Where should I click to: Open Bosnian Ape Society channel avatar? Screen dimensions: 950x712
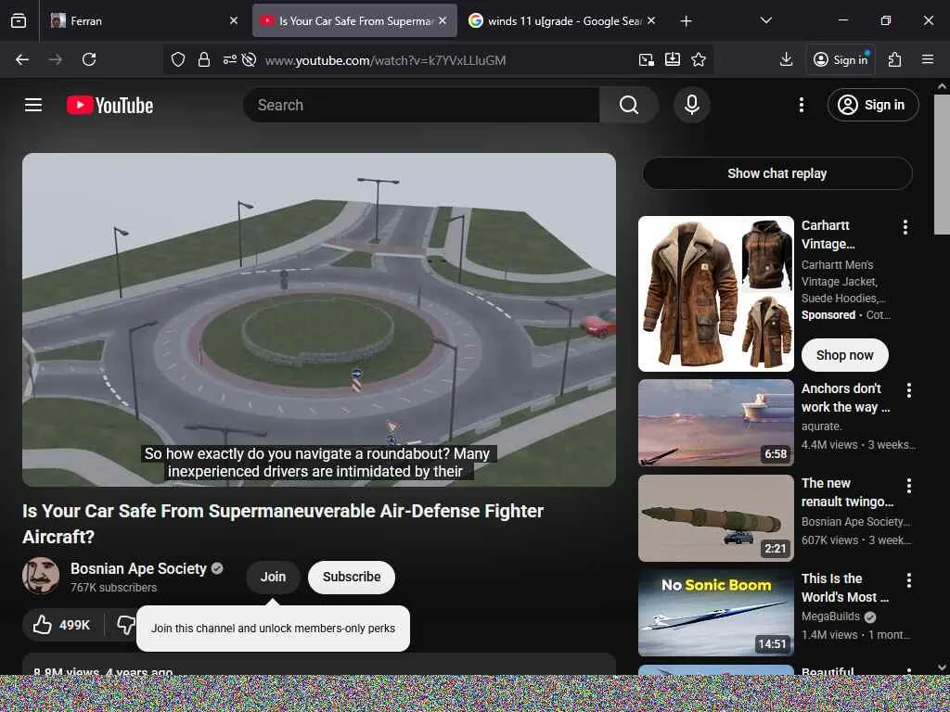pos(41,576)
